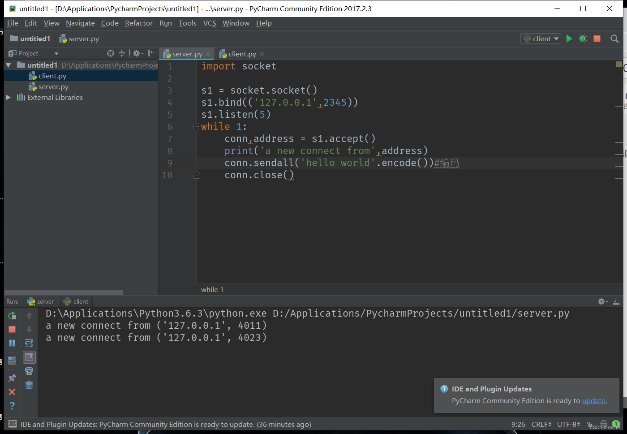Screen dimensions: 627x434
Task: Open Run panel gear settings menu
Action: coord(603,301)
